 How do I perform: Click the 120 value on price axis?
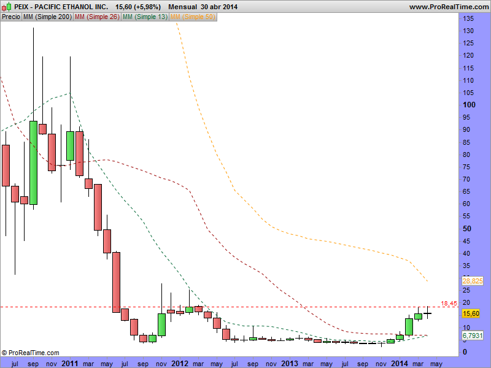(468, 55)
